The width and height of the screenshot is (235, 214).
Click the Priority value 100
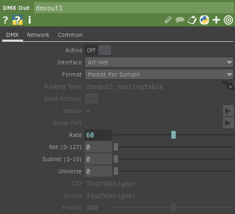coord(92,208)
